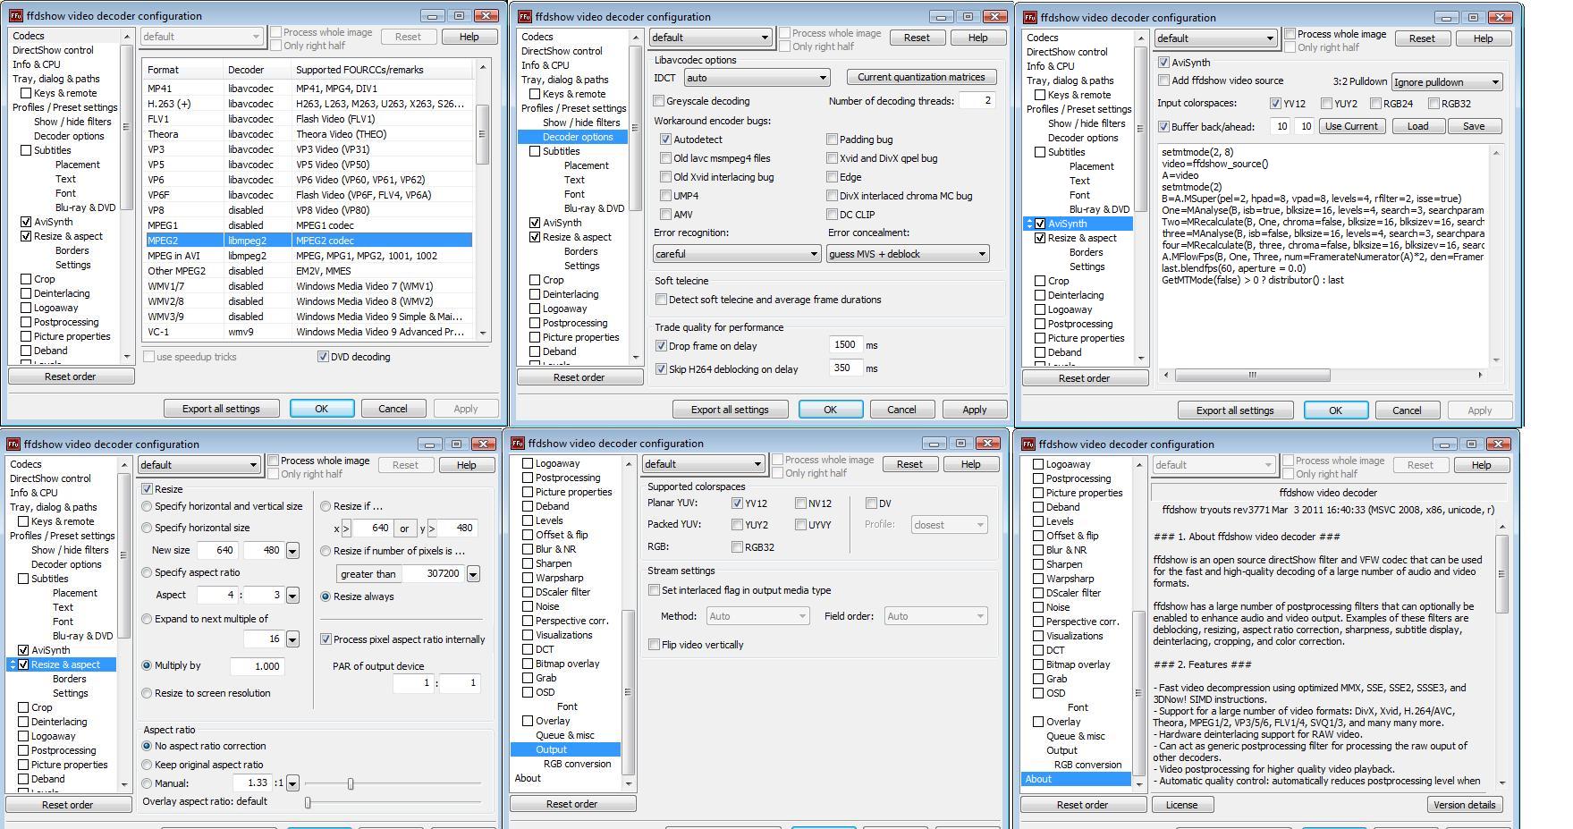Viewport: 1573px width, 829px height.
Task: Enable Detect soft telecine checkbox
Action: click(x=662, y=300)
